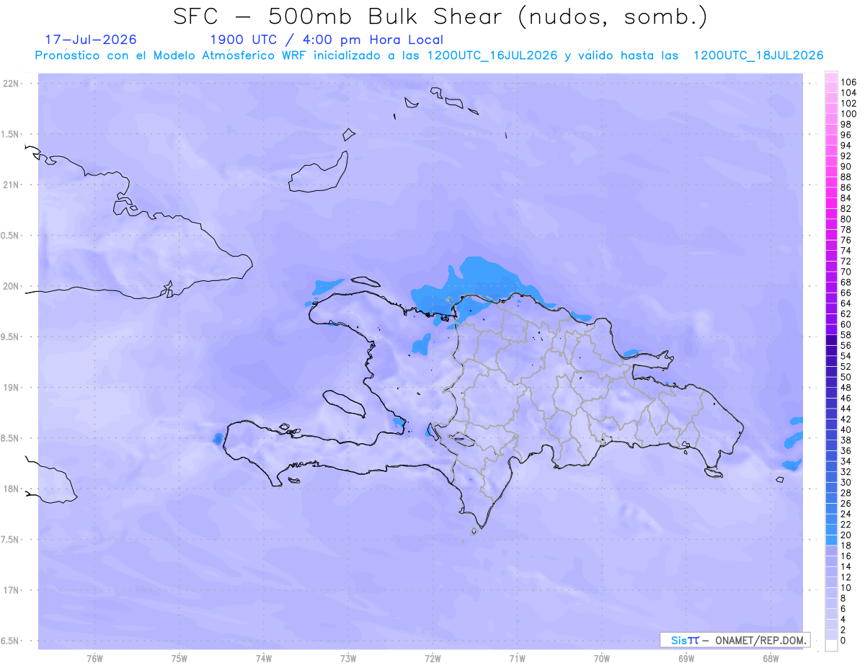Click the longitude label '68W'
Viewport: 865px width, 668px height.
coord(771,658)
